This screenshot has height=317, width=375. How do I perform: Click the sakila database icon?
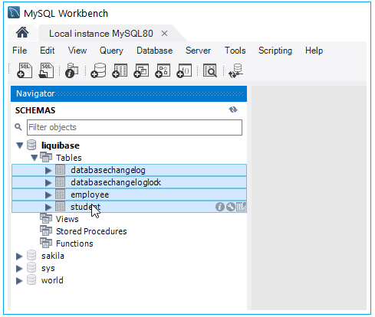(x=31, y=255)
